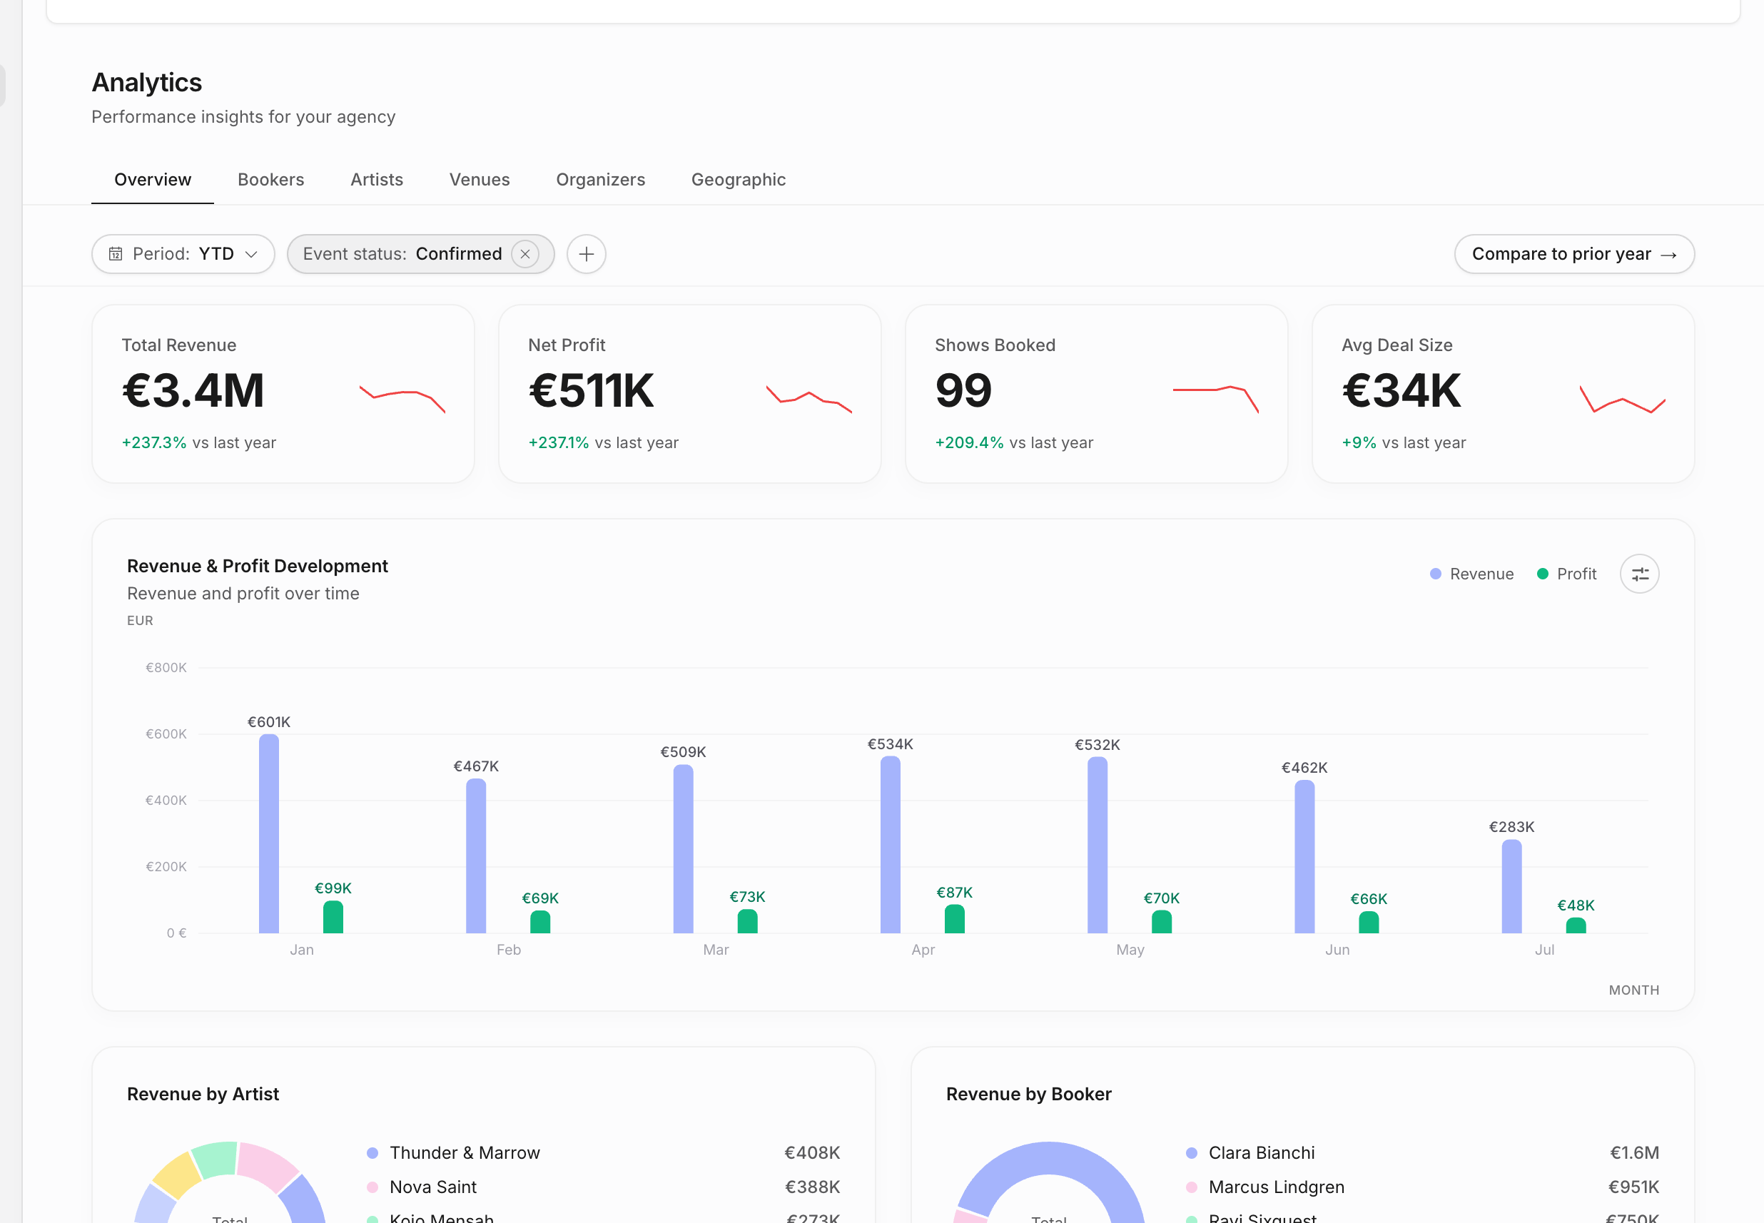Image resolution: width=1764 pixels, height=1223 pixels.
Task: Open the Total Revenue €3.4M card
Action: [283, 394]
